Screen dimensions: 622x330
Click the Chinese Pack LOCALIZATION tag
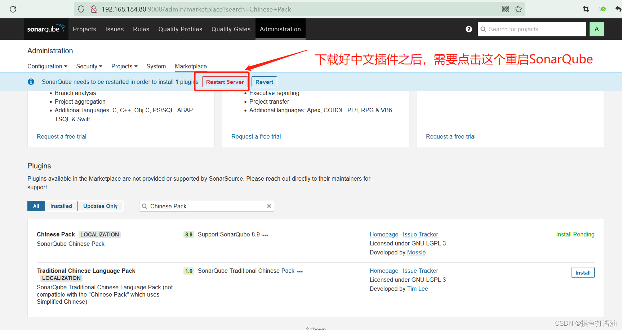(99, 235)
